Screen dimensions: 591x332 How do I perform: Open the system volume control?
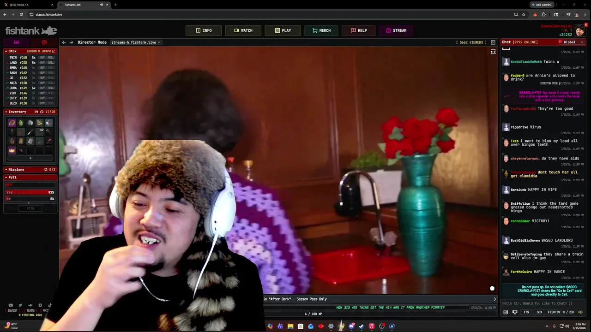coord(567,326)
